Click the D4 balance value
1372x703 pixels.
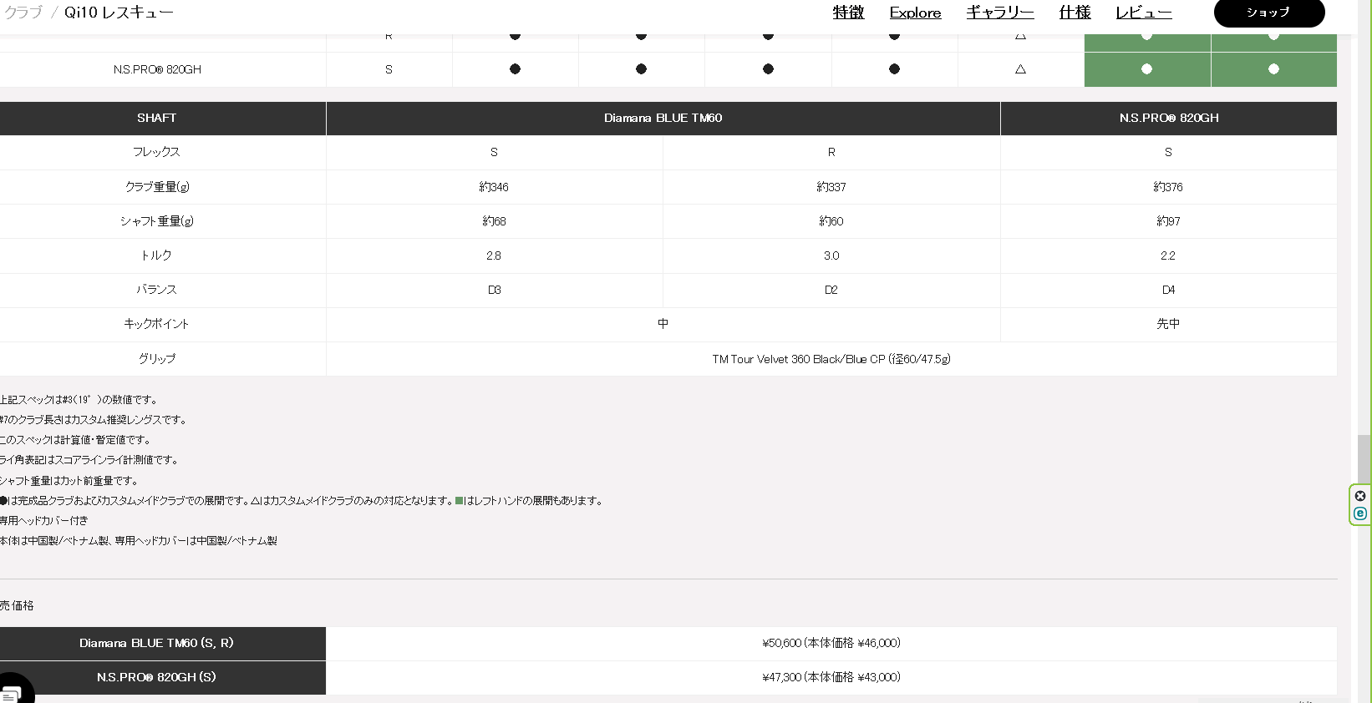click(1168, 290)
